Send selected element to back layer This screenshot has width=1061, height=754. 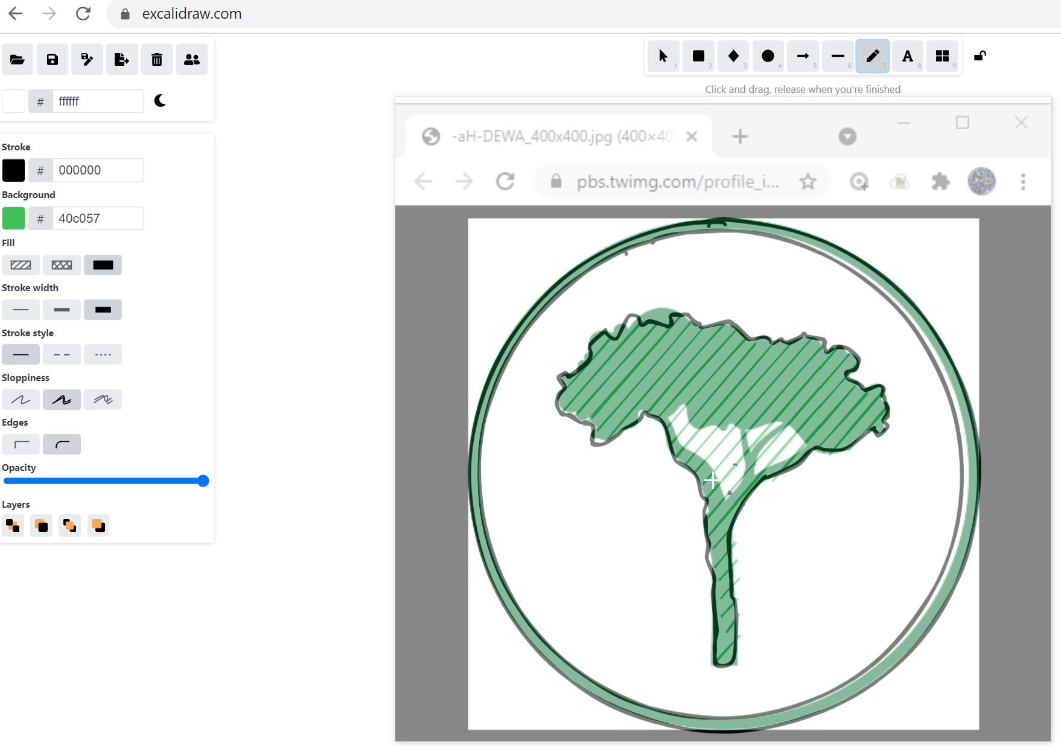coord(13,525)
